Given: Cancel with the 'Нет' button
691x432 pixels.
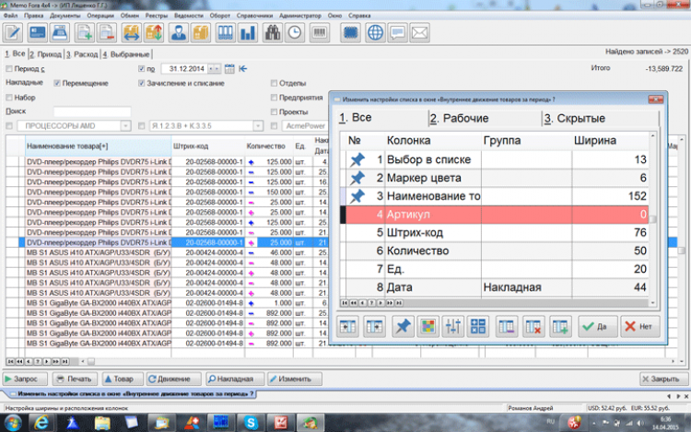Looking at the screenshot, I should point(640,326).
